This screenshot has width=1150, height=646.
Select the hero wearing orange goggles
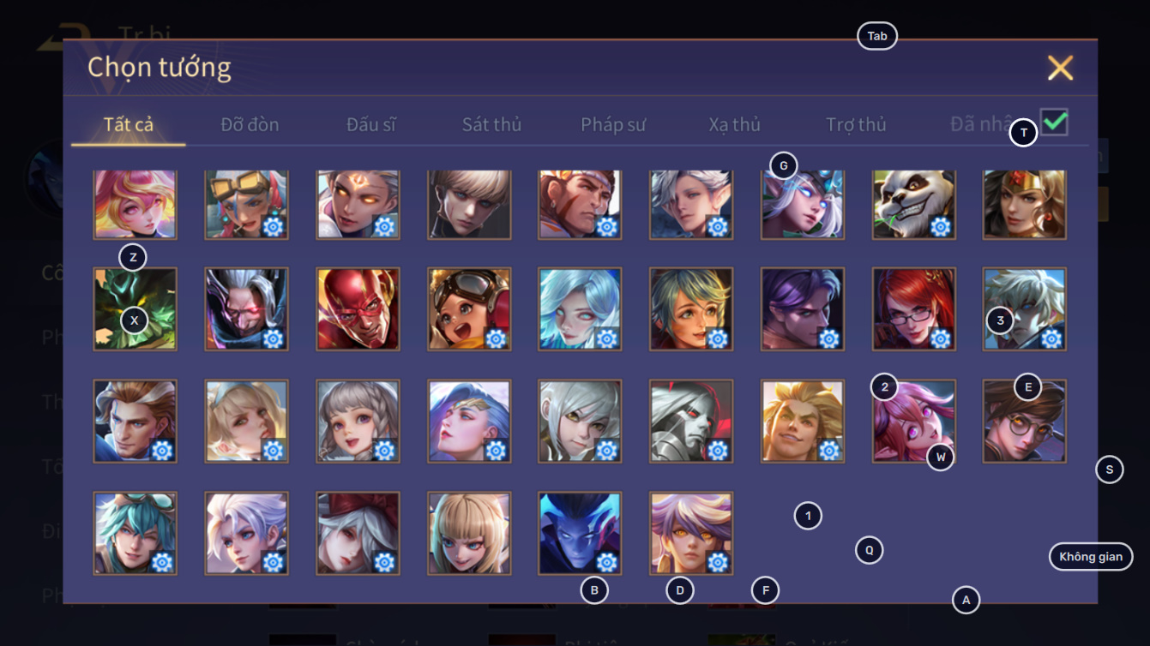pos(246,204)
